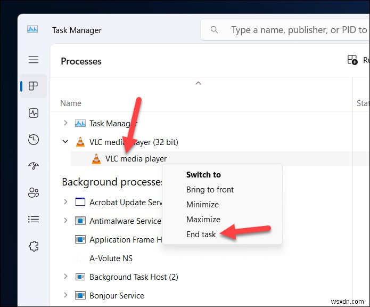Select the VLC media player (32 bit) row

point(134,142)
